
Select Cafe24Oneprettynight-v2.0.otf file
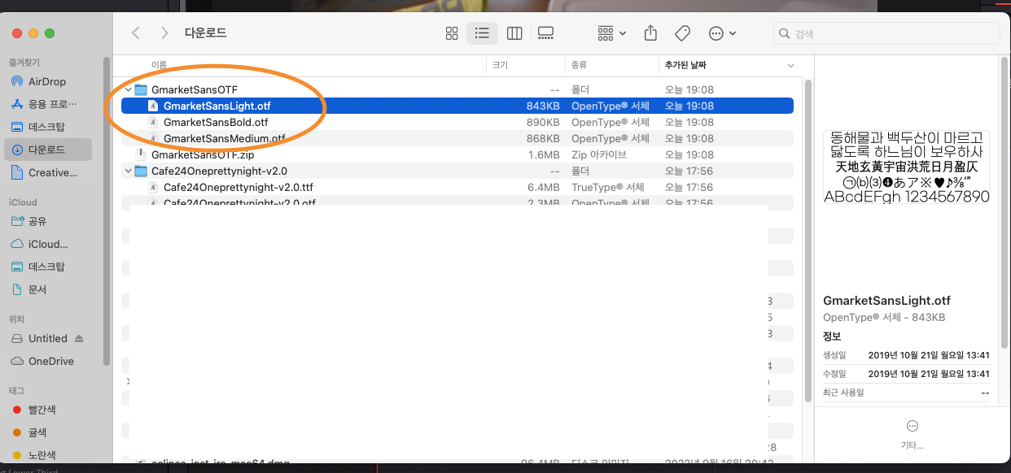click(x=457, y=202)
